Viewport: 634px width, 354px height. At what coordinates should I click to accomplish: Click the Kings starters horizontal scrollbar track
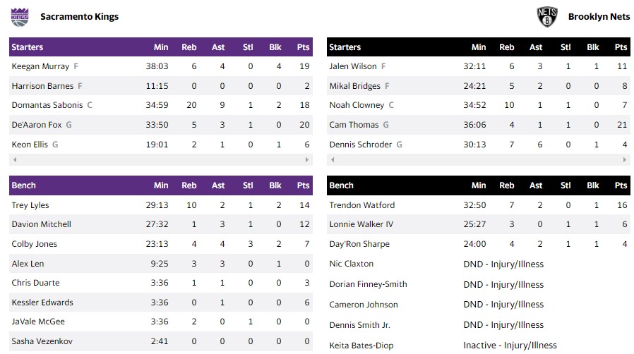tap(161, 160)
